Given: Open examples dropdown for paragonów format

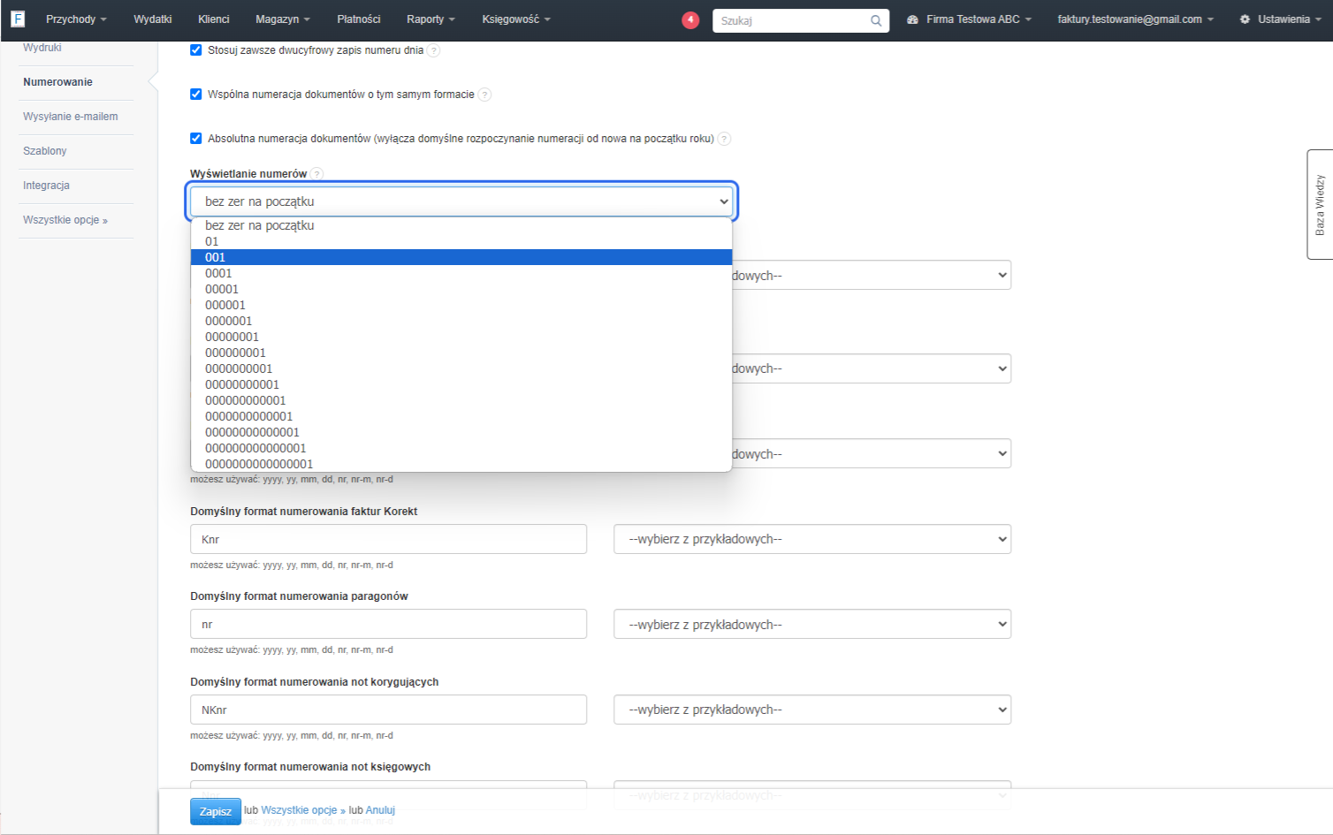Looking at the screenshot, I should click(x=812, y=624).
